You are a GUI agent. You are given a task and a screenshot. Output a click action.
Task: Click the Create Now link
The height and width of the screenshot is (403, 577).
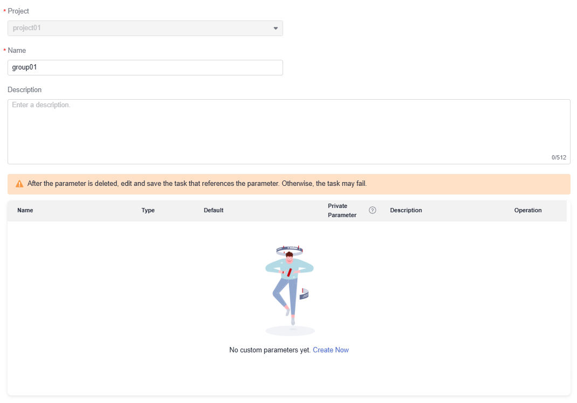[331, 350]
